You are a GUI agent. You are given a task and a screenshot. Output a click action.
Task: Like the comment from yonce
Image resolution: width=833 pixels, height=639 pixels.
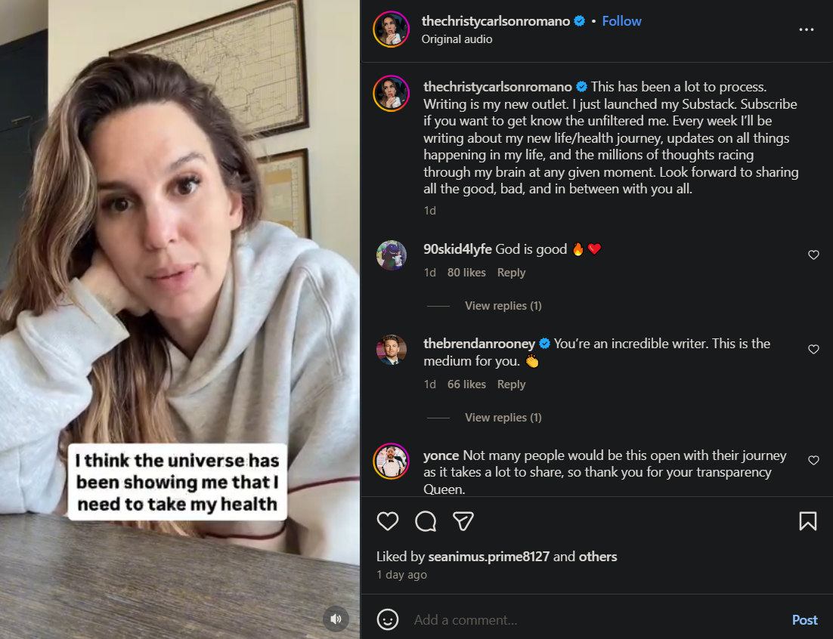click(813, 460)
